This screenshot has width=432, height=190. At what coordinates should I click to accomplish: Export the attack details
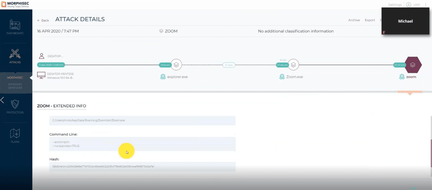[370, 20]
